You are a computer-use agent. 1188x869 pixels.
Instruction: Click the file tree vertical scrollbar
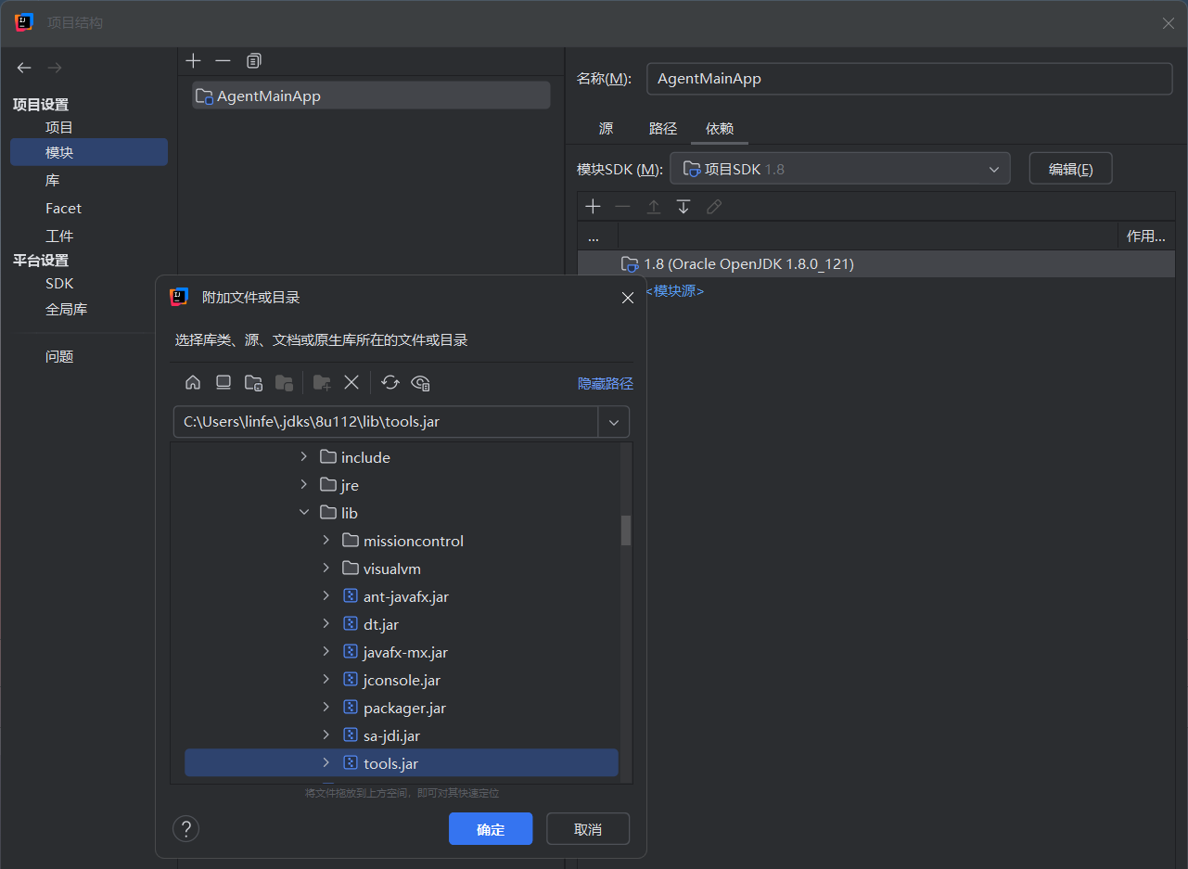click(x=626, y=530)
